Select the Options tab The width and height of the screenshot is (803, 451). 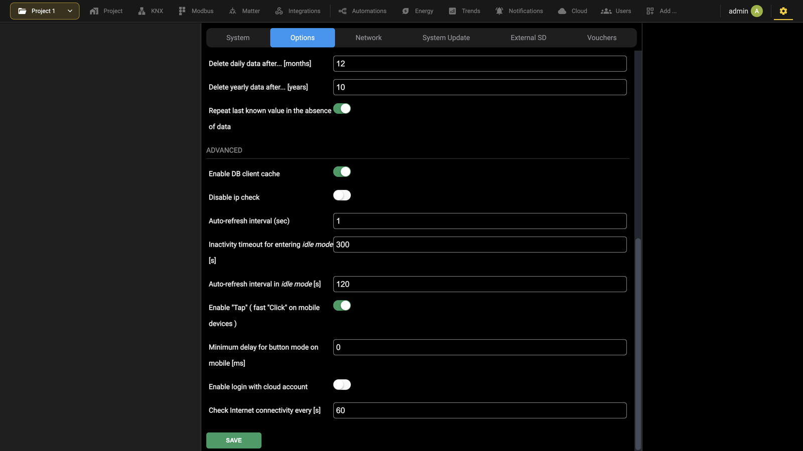(x=303, y=38)
